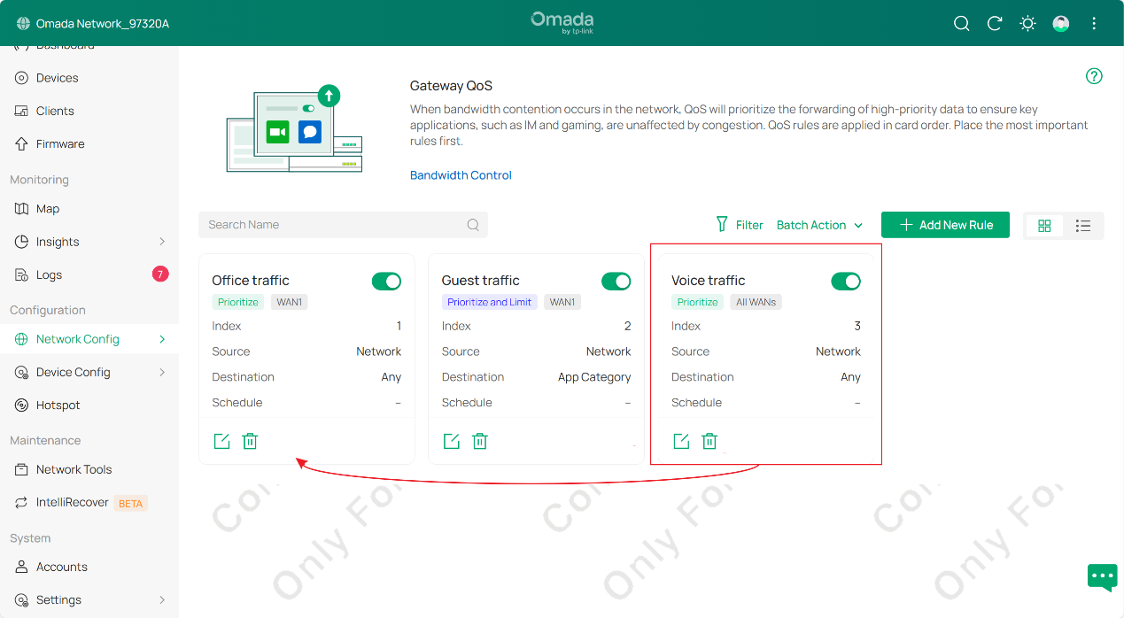Switch to list view of QoS rules
Image resolution: width=1124 pixels, height=618 pixels.
(x=1083, y=226)
